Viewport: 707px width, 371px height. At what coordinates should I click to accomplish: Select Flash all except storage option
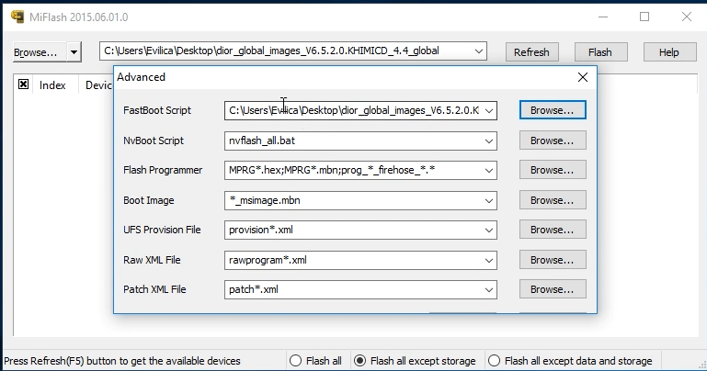coord(359,361)
